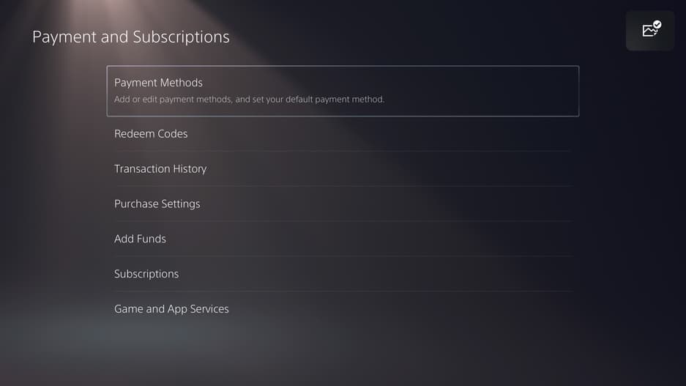
Task: Open the Payment Methods option
Action: pyautogui.click(x=342, y=91)
